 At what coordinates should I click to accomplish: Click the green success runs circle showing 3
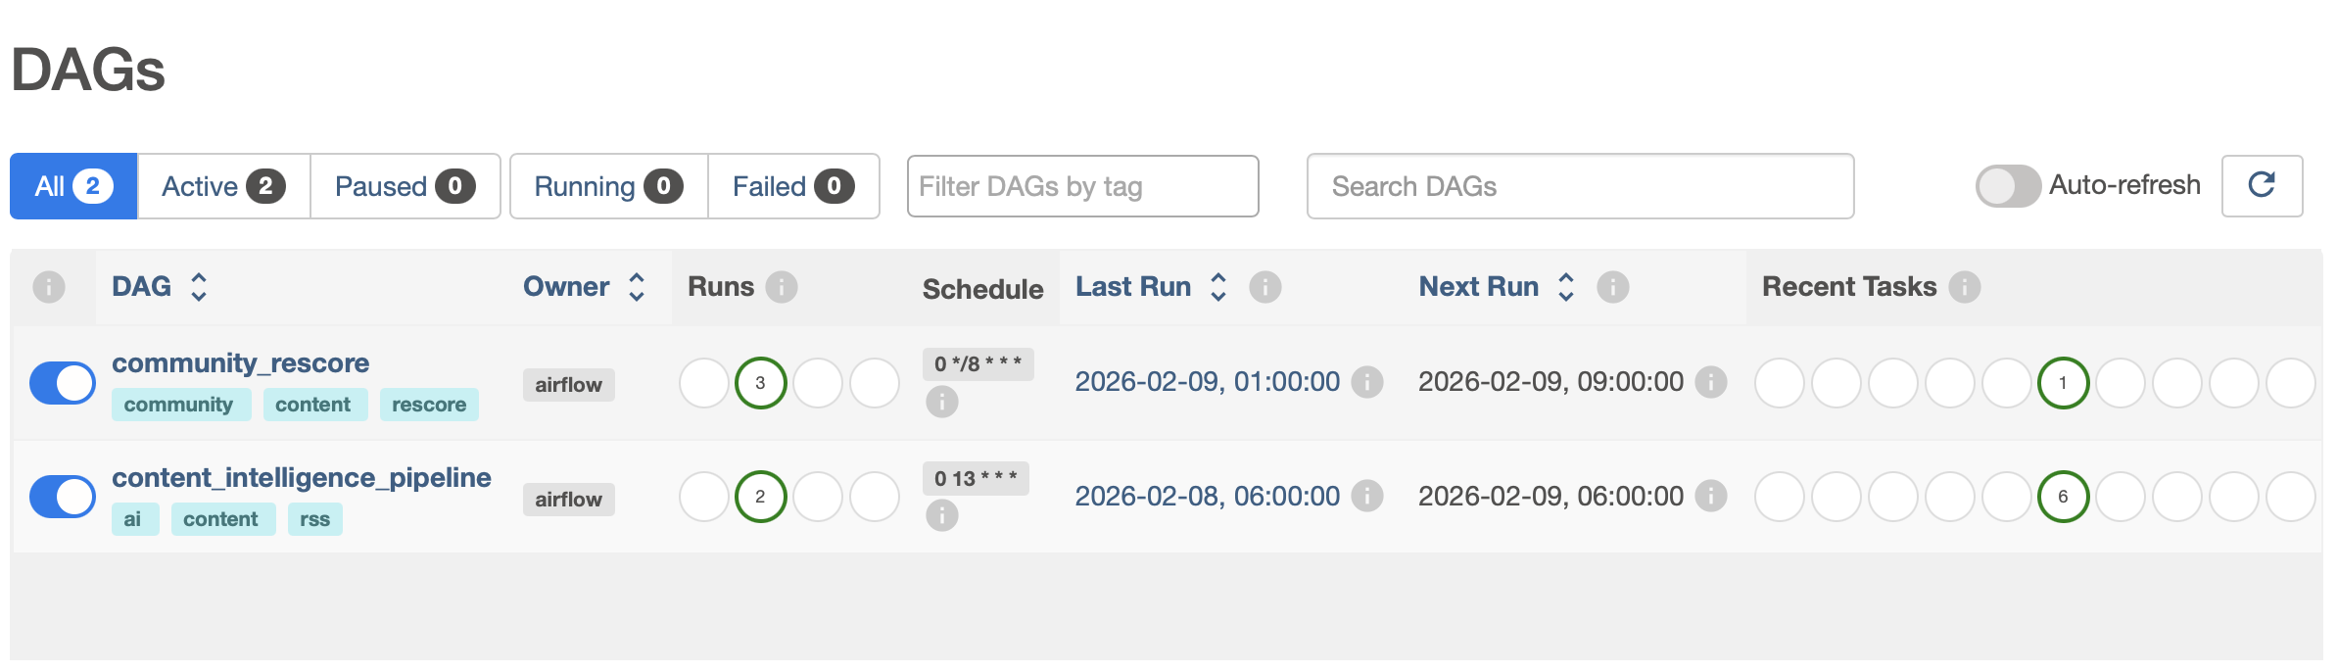[760, 383]
